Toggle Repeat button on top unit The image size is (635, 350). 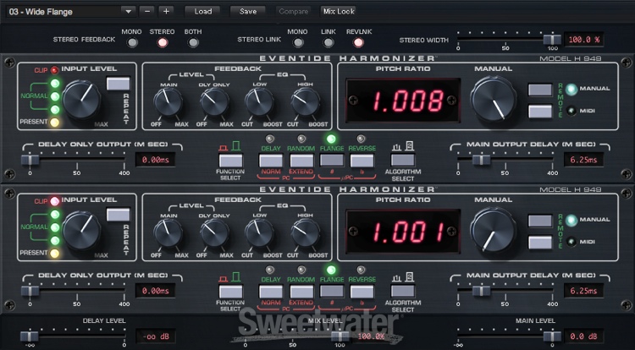click(118, 83)
